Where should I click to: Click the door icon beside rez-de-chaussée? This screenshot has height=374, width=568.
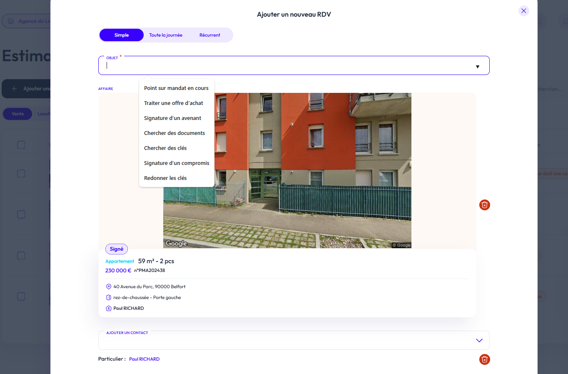pos(109,297)
